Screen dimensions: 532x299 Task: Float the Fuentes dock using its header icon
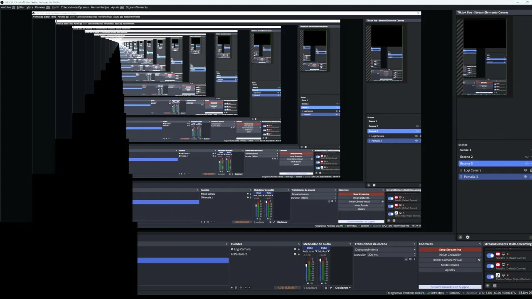coord(298,244)
